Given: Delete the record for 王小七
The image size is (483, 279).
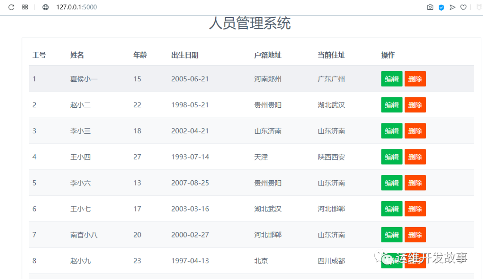Looking at the screenshot, I should coord(415,209).
